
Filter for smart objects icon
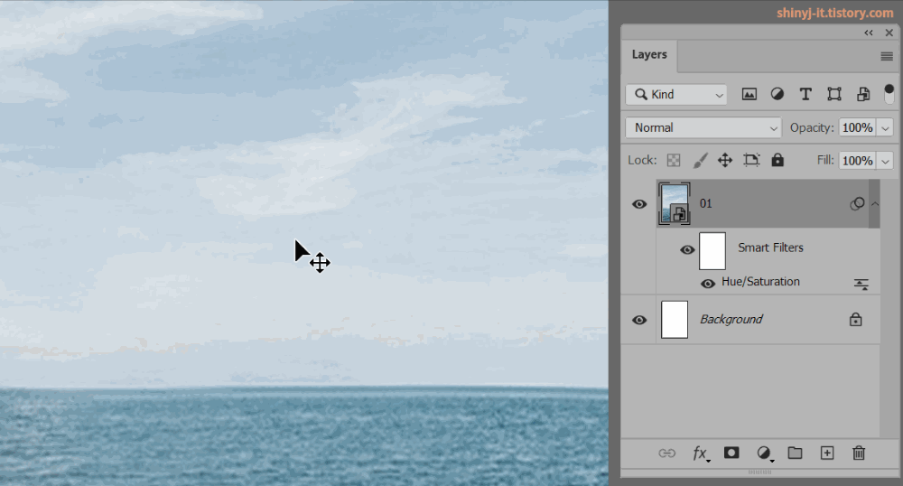[x=862, y=95]
